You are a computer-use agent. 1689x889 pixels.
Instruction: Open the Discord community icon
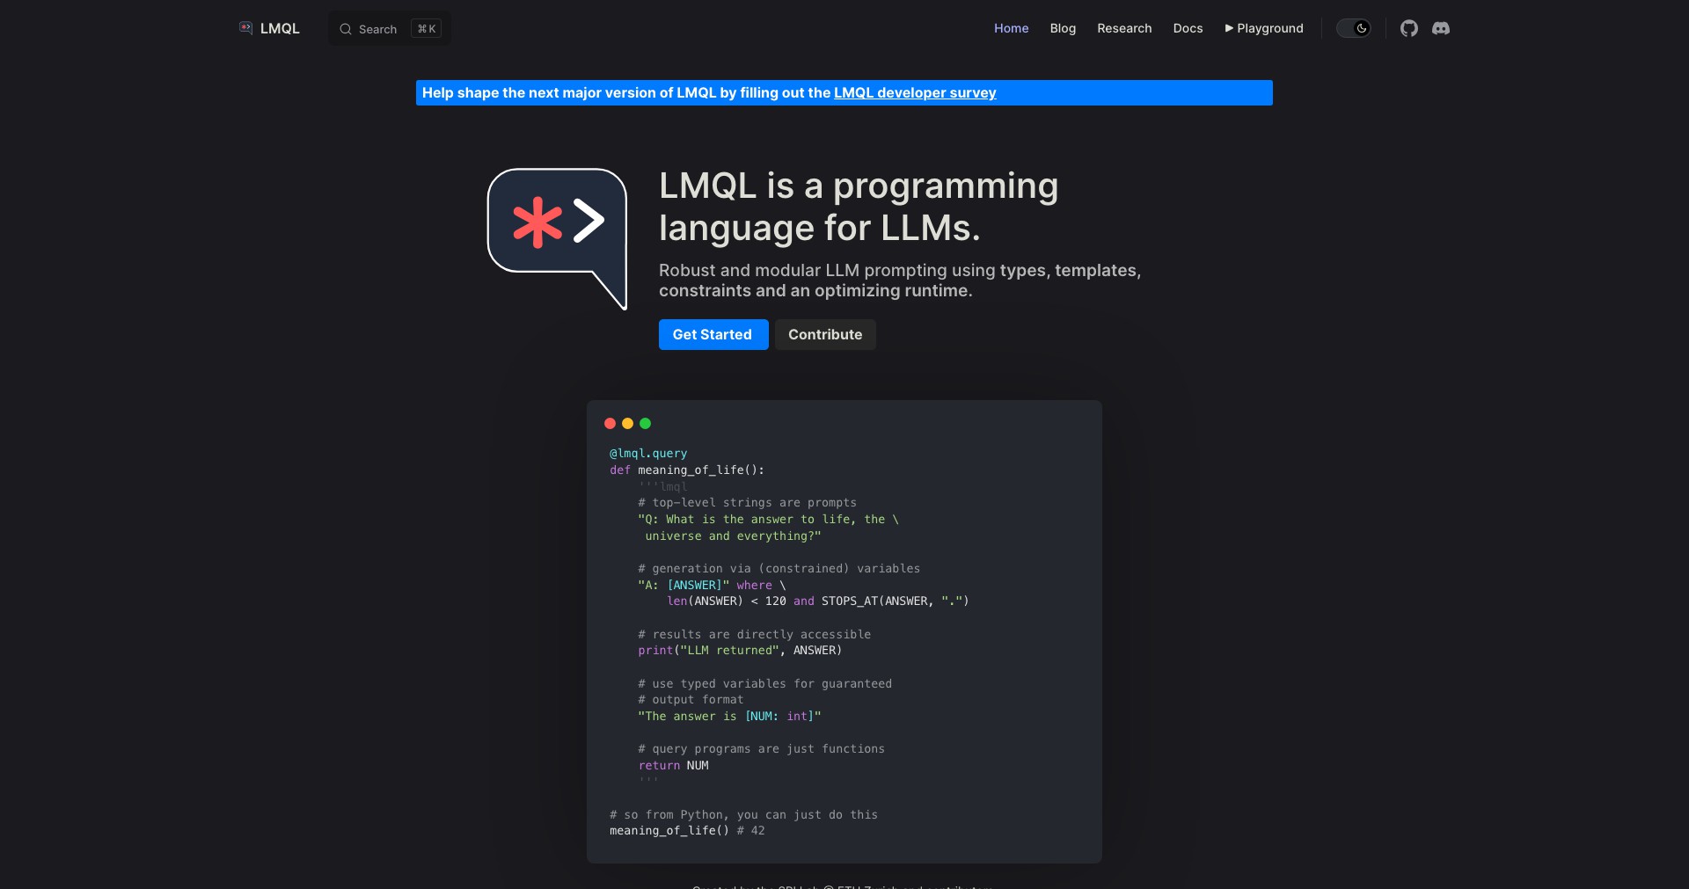(1441, 28)
